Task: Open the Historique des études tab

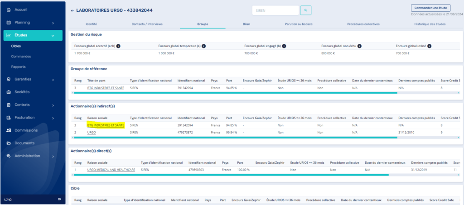Action: coord(430,24)
